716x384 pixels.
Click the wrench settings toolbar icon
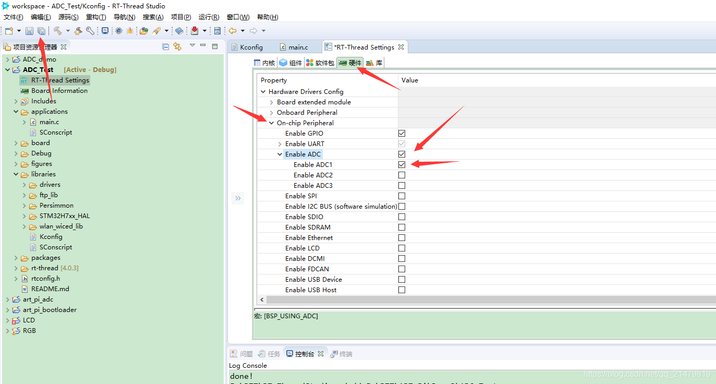(90, 31)
